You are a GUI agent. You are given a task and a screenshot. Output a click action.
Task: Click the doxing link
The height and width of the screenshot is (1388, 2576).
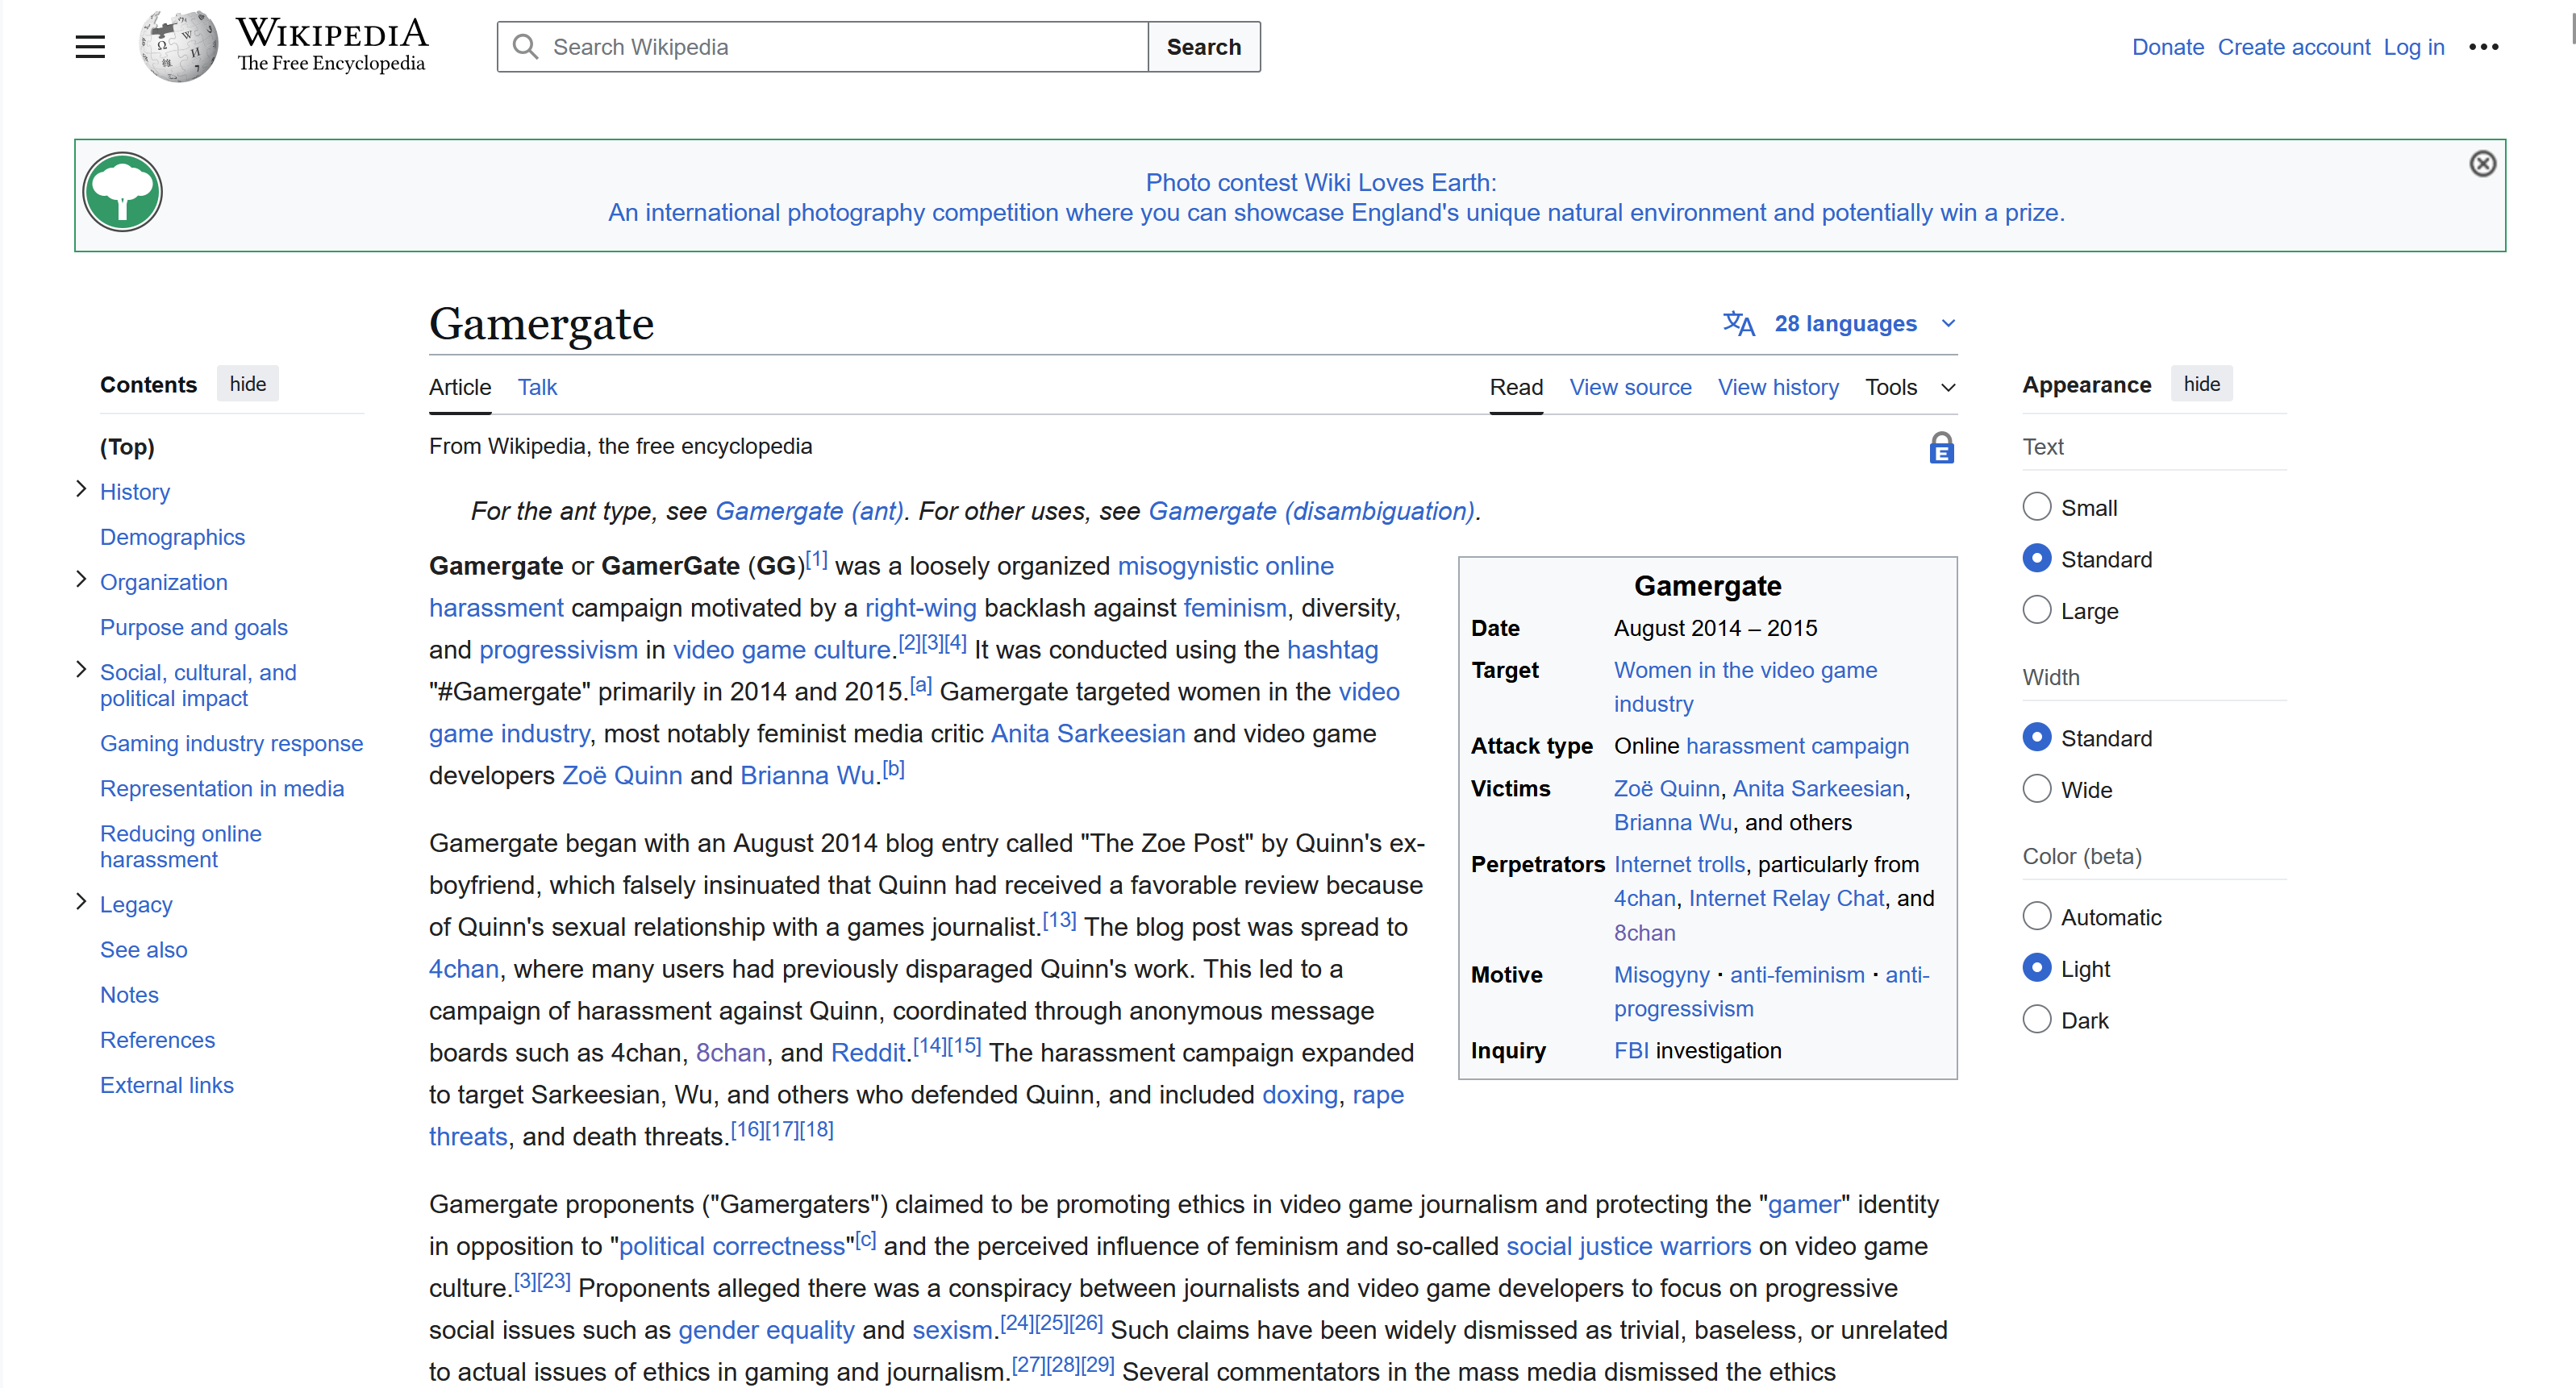click(1299, 1095)
